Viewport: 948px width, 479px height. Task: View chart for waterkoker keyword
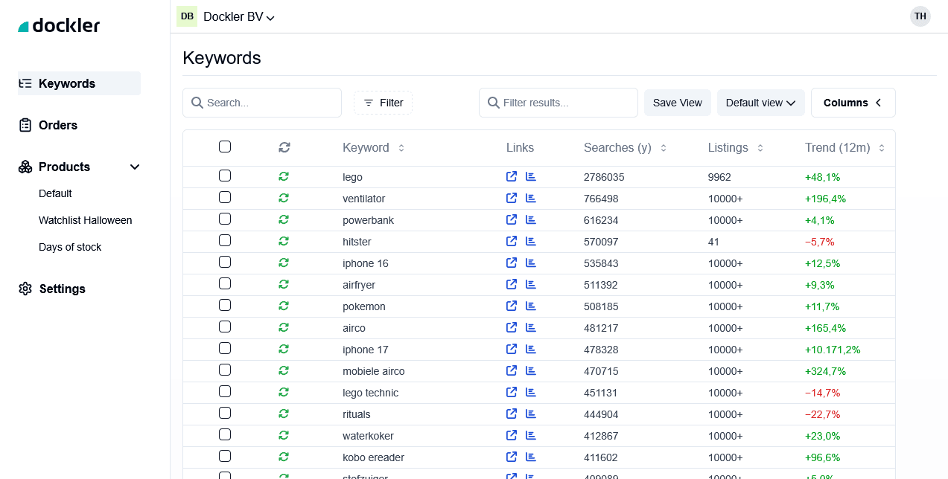pyautogui.click(x=531, y=436)
